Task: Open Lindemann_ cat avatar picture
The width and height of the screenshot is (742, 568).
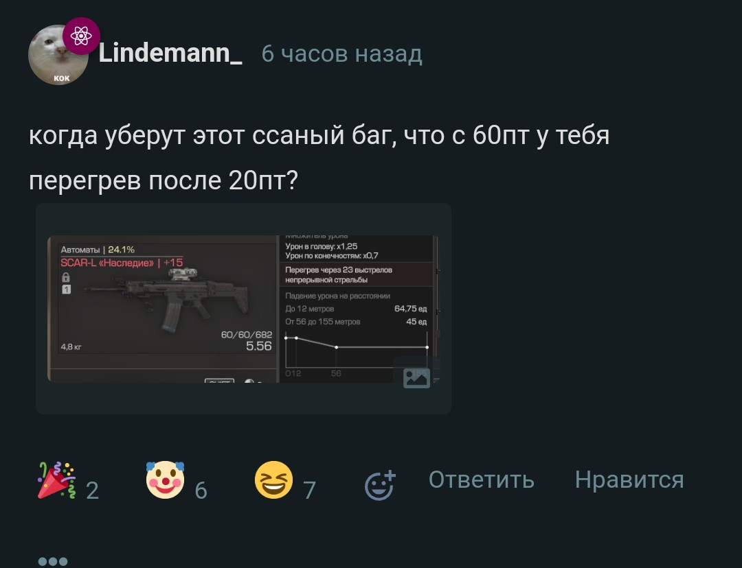Action: tap(58, 55)
